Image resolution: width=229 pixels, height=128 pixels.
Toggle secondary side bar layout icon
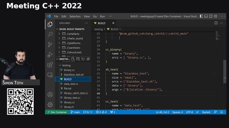211,16
